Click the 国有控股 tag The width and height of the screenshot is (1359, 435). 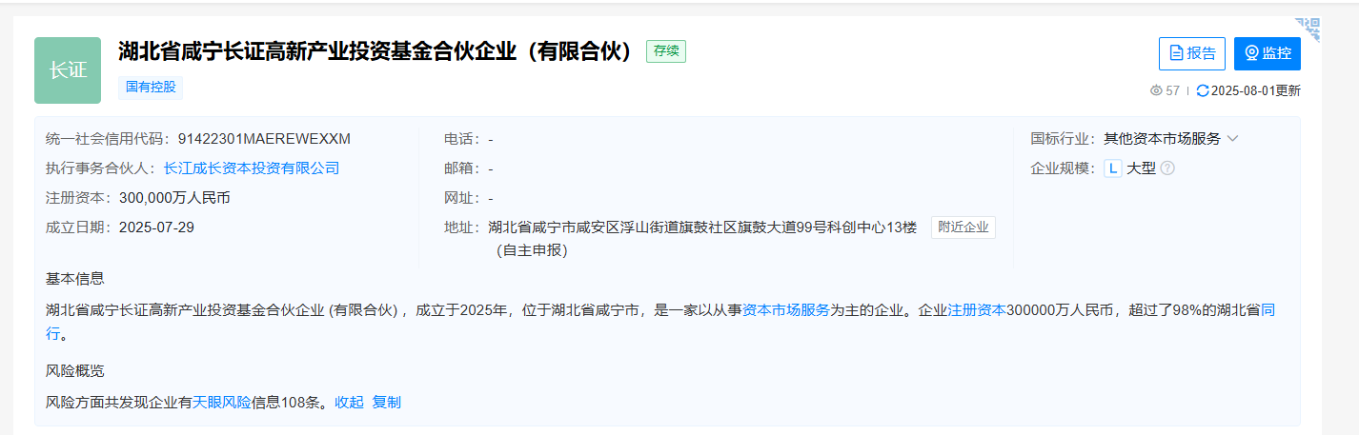(151, 88)
